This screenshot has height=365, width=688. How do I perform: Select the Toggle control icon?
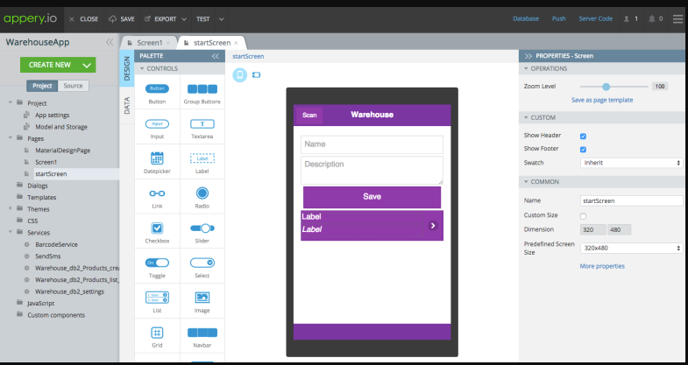(x=157, y=263)
